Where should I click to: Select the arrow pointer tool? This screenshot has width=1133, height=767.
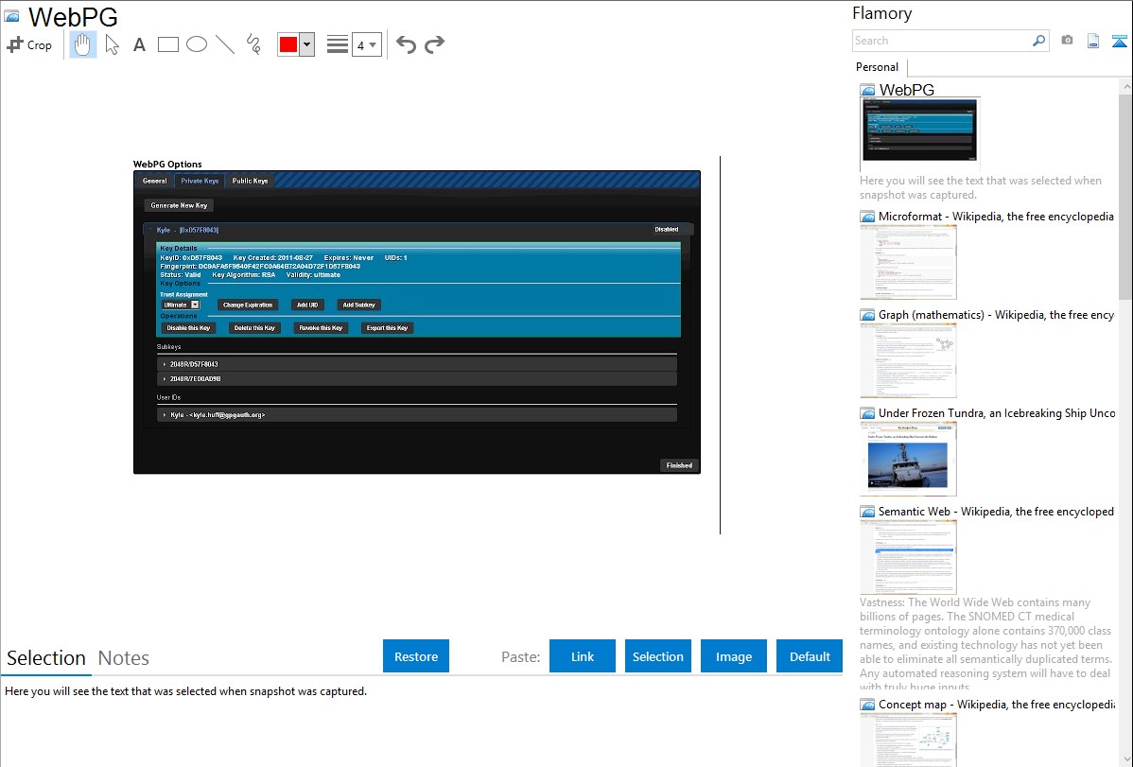tap(112, 44)
